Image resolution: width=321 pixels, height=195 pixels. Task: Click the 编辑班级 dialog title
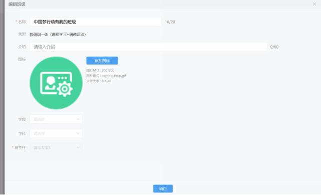tap(17, 5)
